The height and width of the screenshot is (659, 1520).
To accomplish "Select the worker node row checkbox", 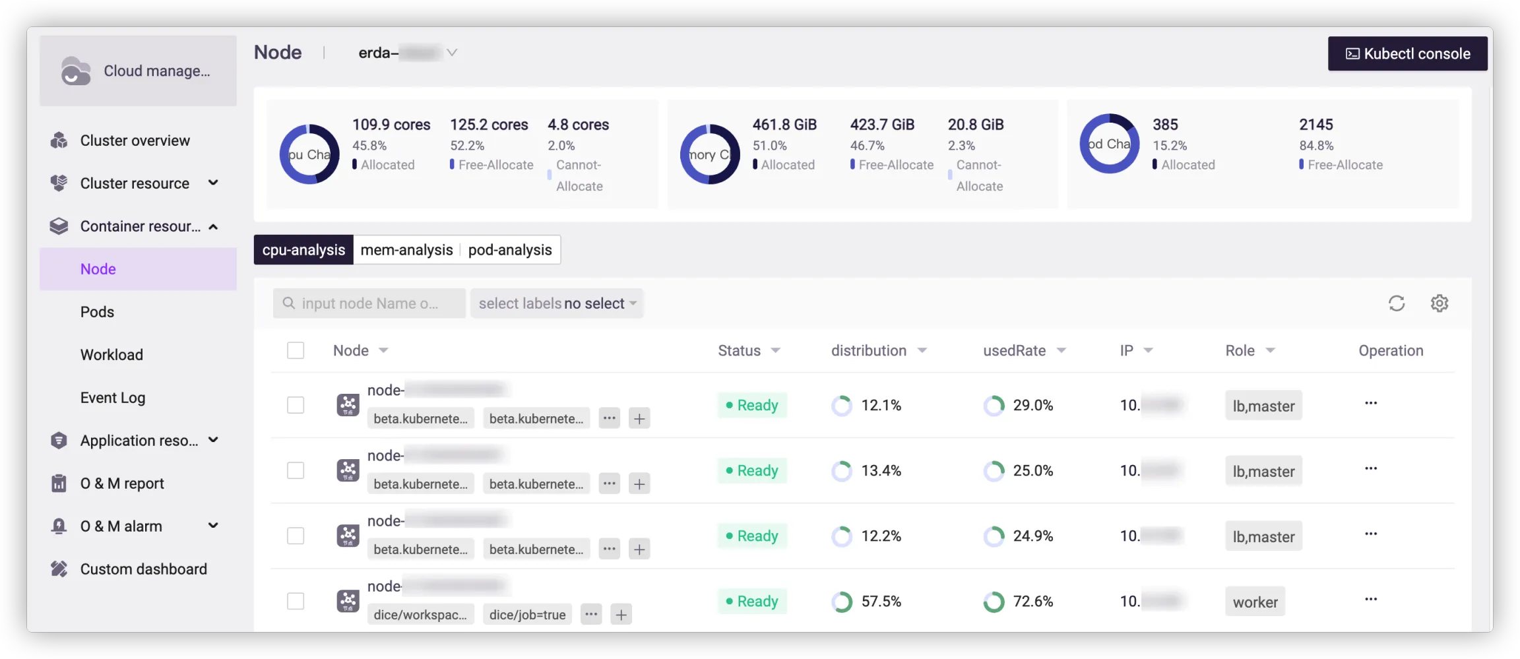I will click(x=296, y=601).
